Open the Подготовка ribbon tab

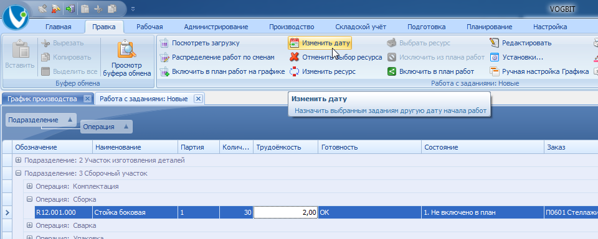[426, 27]
